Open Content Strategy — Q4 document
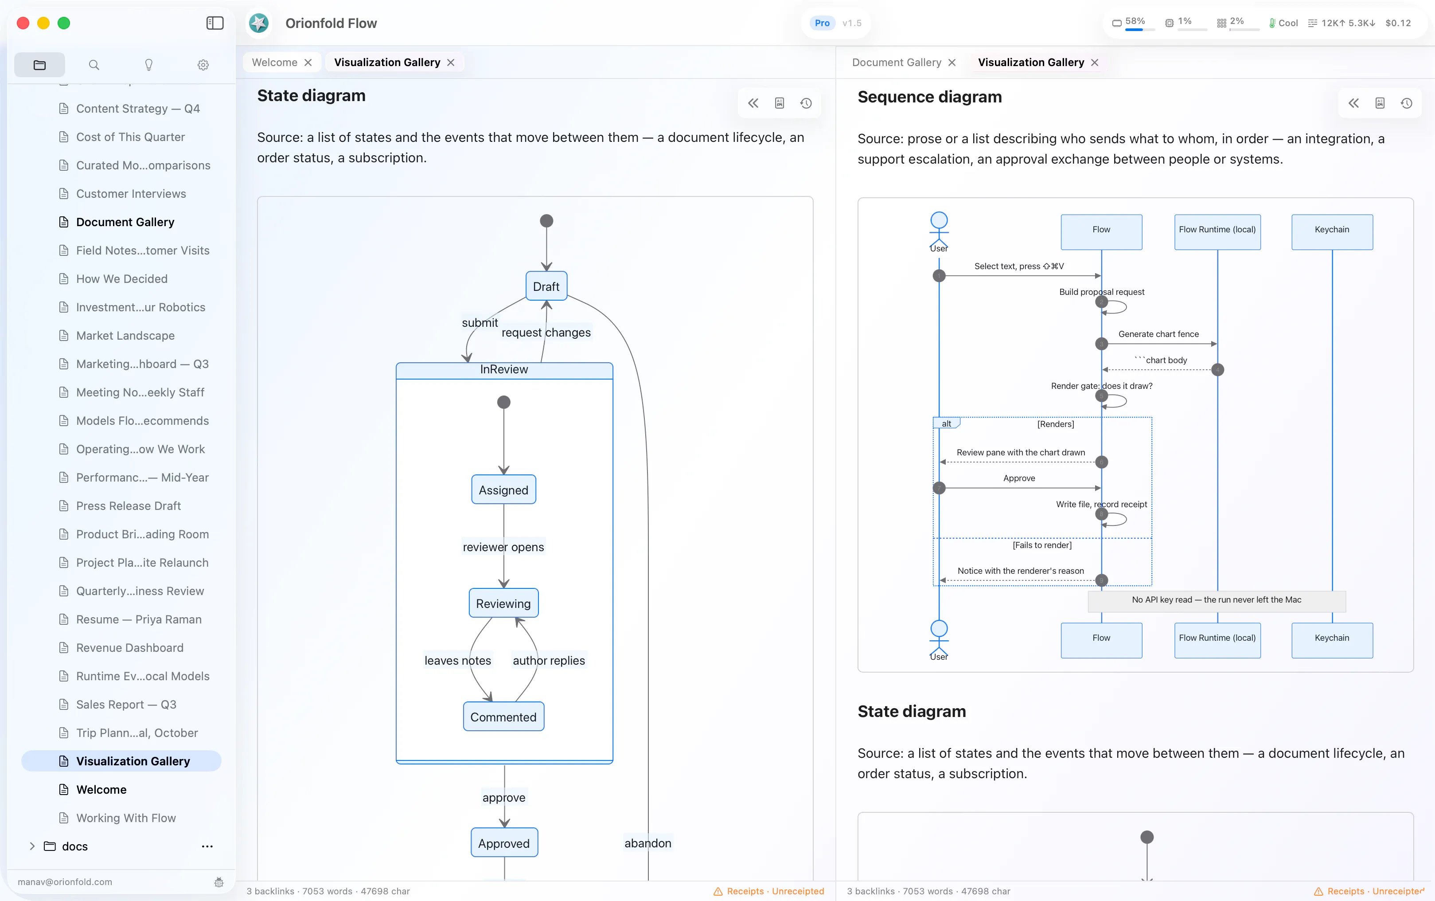The width and height of the screenshot is (1435, 901). [121, 109]
